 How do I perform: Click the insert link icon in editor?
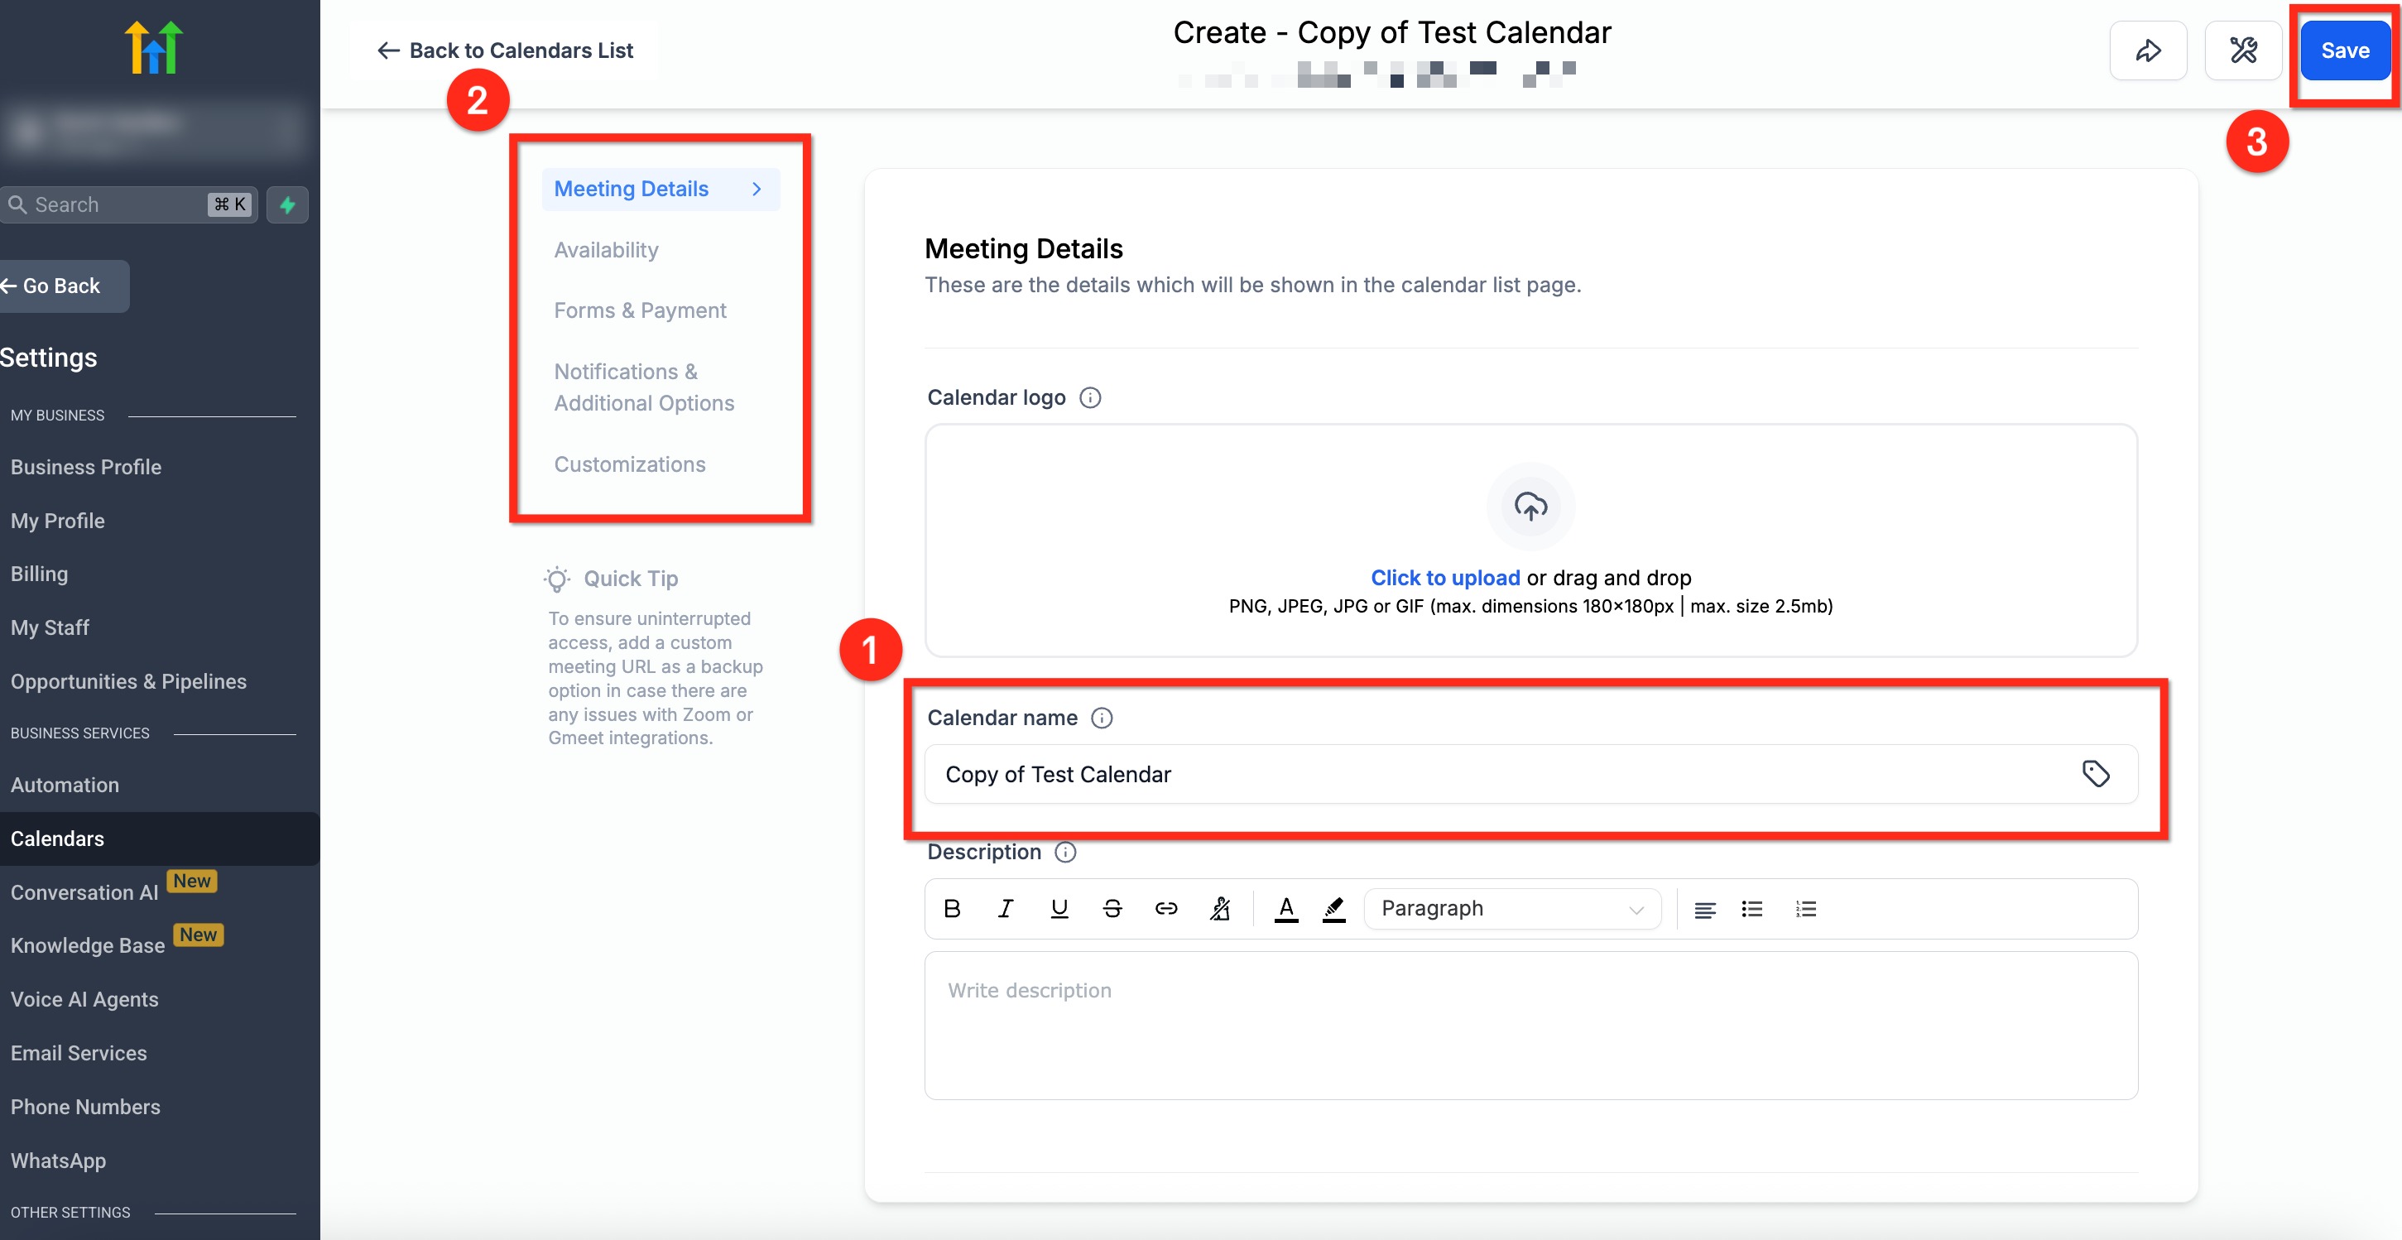point(1165,908)
